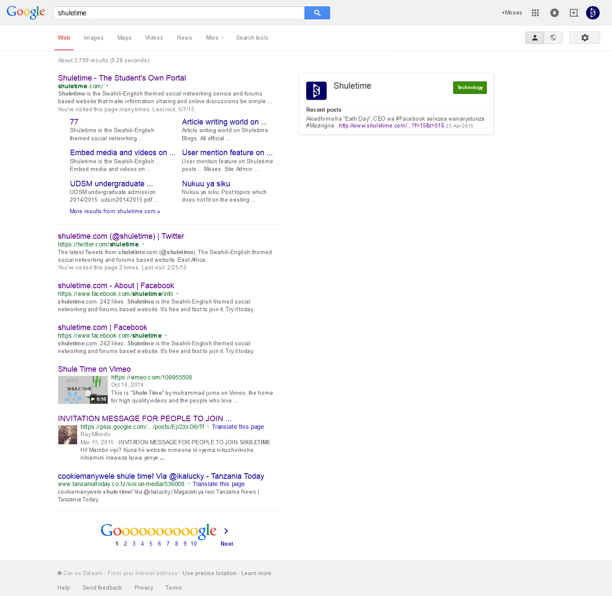Screen dimensions: 612x596
Task: Open the account profile avatar
Action: click(x=593, y=13)
